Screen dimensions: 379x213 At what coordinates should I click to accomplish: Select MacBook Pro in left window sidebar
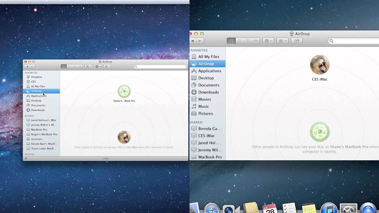tap(41, 130)
